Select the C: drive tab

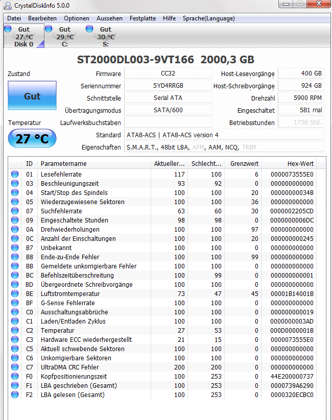[x=65, y=36]
